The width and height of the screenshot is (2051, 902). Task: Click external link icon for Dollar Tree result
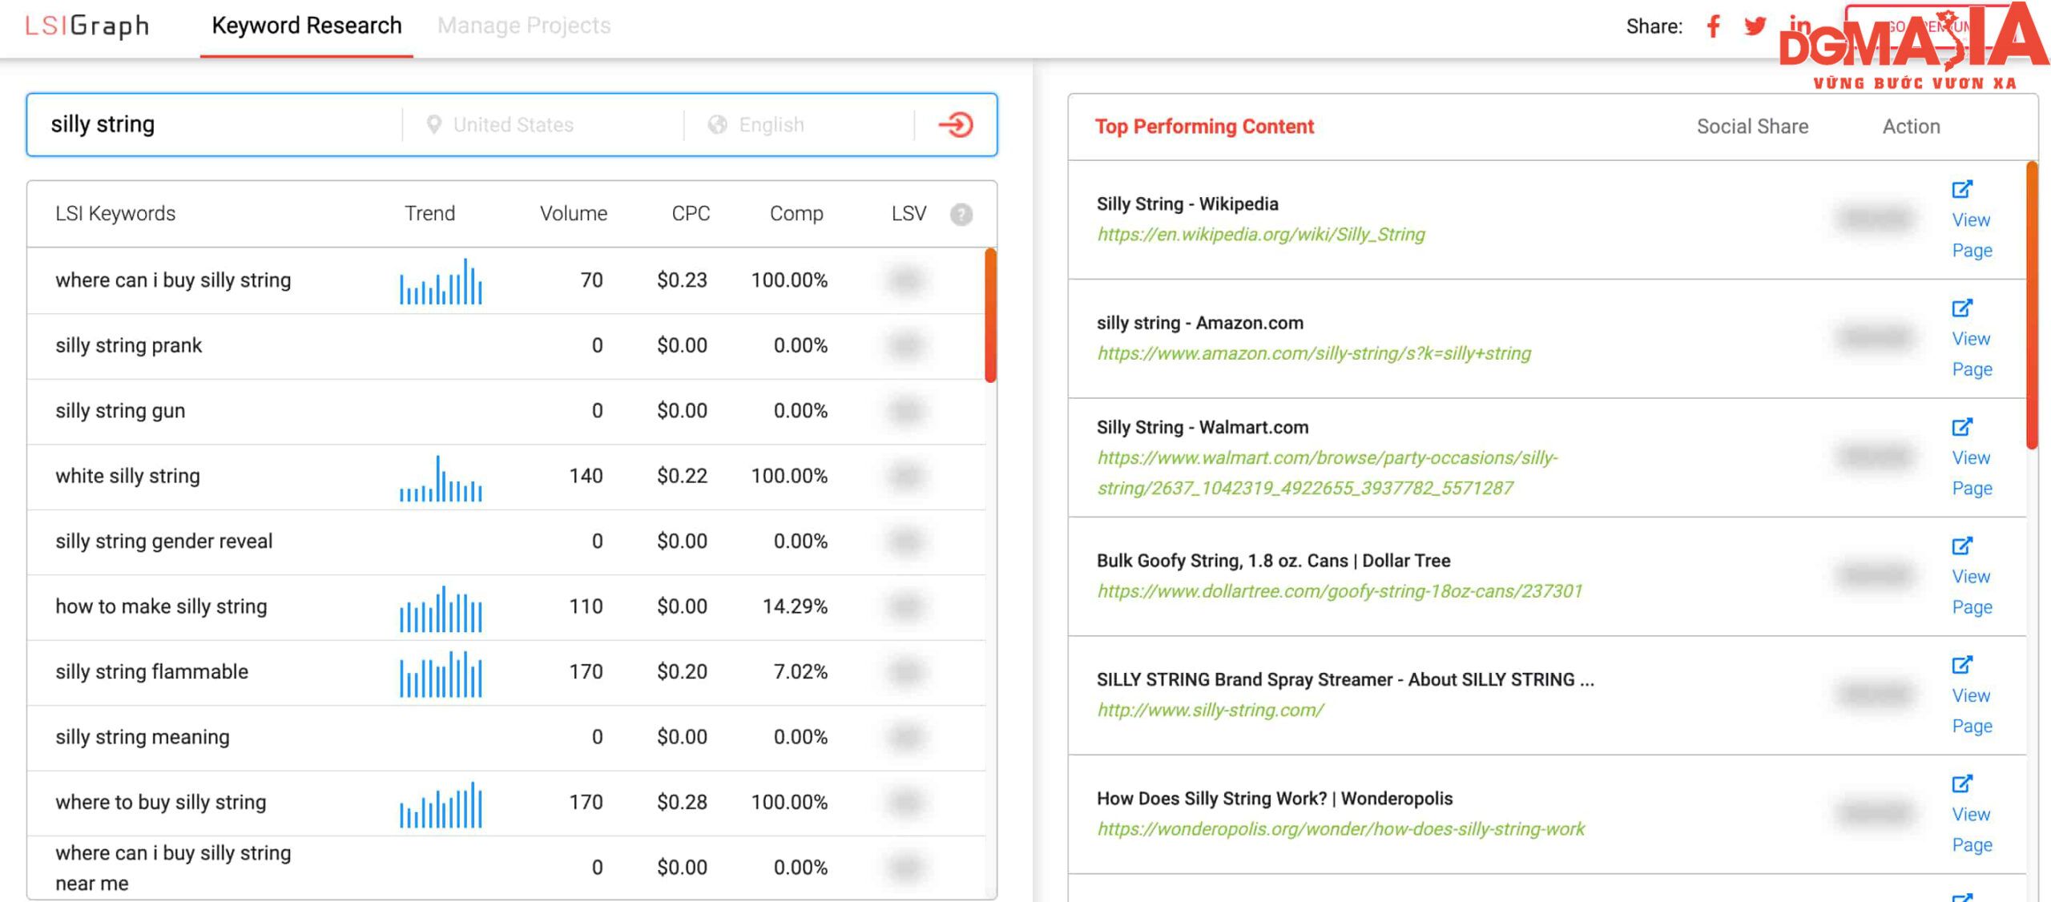tap(1962, 546)
